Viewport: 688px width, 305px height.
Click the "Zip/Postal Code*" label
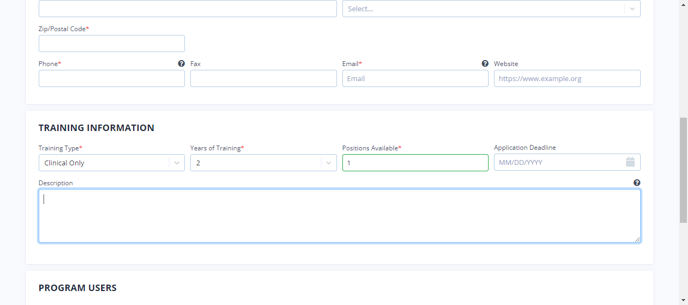(x=64, y=28)
